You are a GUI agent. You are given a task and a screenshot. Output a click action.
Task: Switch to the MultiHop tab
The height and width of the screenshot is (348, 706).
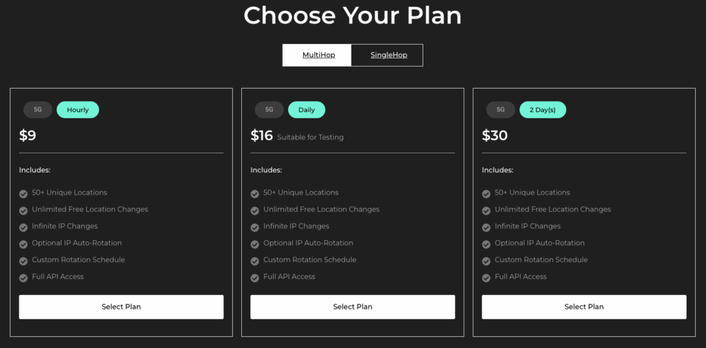click(318, 55)
